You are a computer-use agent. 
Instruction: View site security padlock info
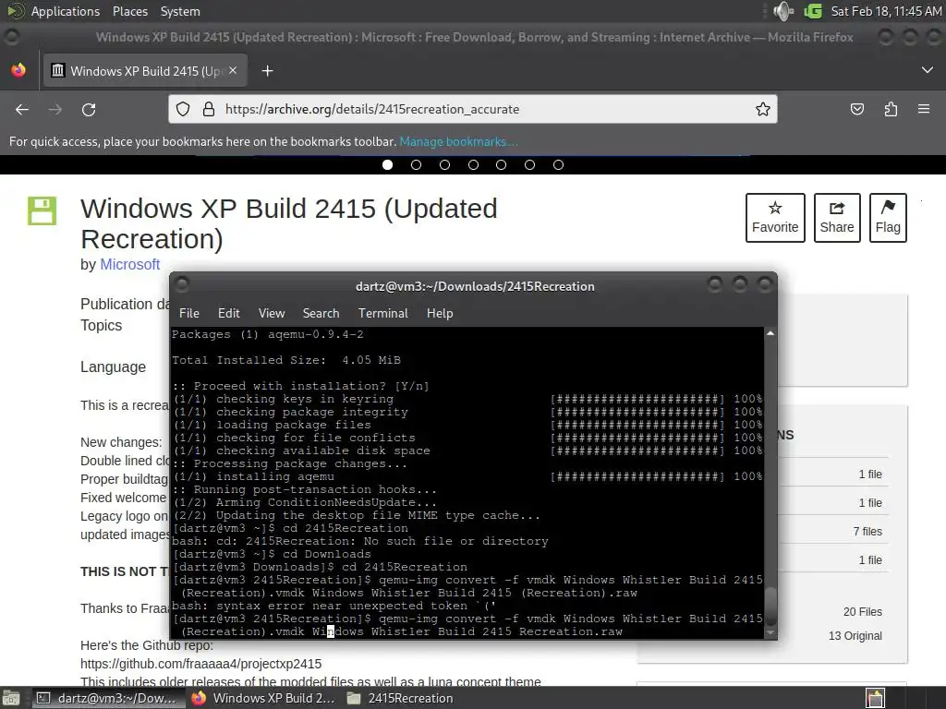tap(209, 109)
